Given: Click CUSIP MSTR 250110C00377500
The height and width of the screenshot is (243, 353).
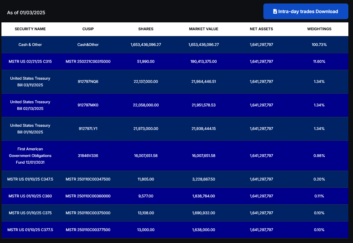Looking at the screenshot, I should (88, 230).
